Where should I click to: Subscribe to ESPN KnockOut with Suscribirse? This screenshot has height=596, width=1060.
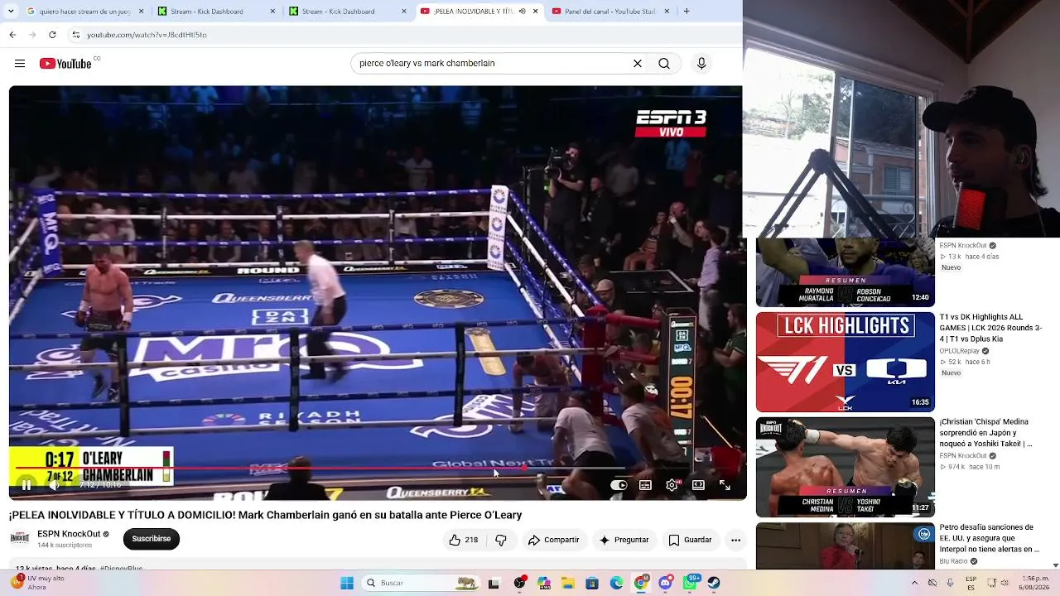[152, 539]
